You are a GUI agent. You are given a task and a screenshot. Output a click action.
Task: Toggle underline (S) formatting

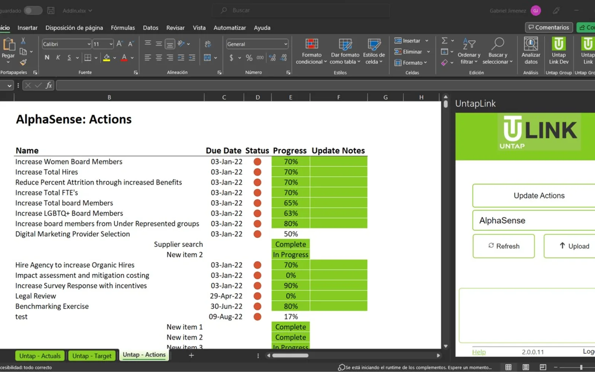pyautogui.click(x=69, y=57)
